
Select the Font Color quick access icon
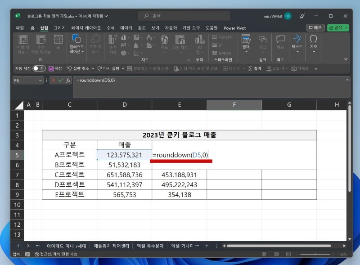277,69
